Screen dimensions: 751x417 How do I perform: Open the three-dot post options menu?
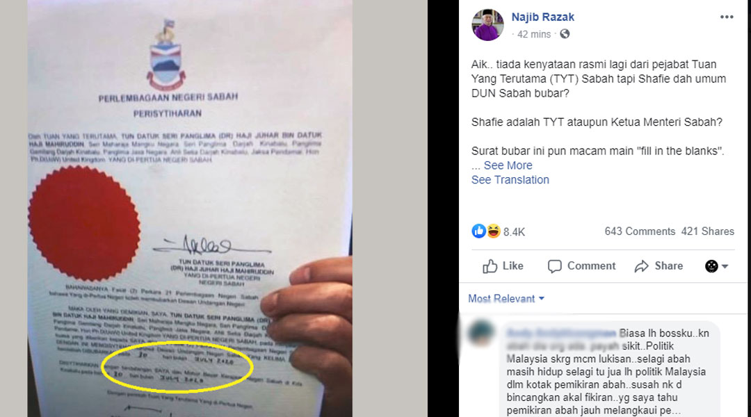[727, 17]
